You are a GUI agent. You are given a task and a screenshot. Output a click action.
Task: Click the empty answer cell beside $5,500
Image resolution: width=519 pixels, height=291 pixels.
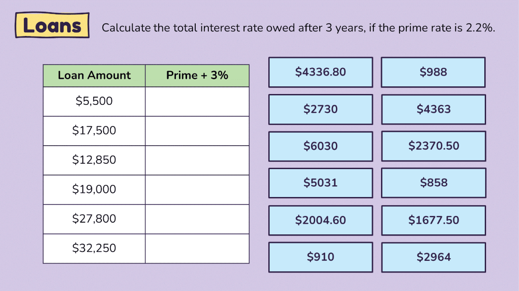(197, 101)
